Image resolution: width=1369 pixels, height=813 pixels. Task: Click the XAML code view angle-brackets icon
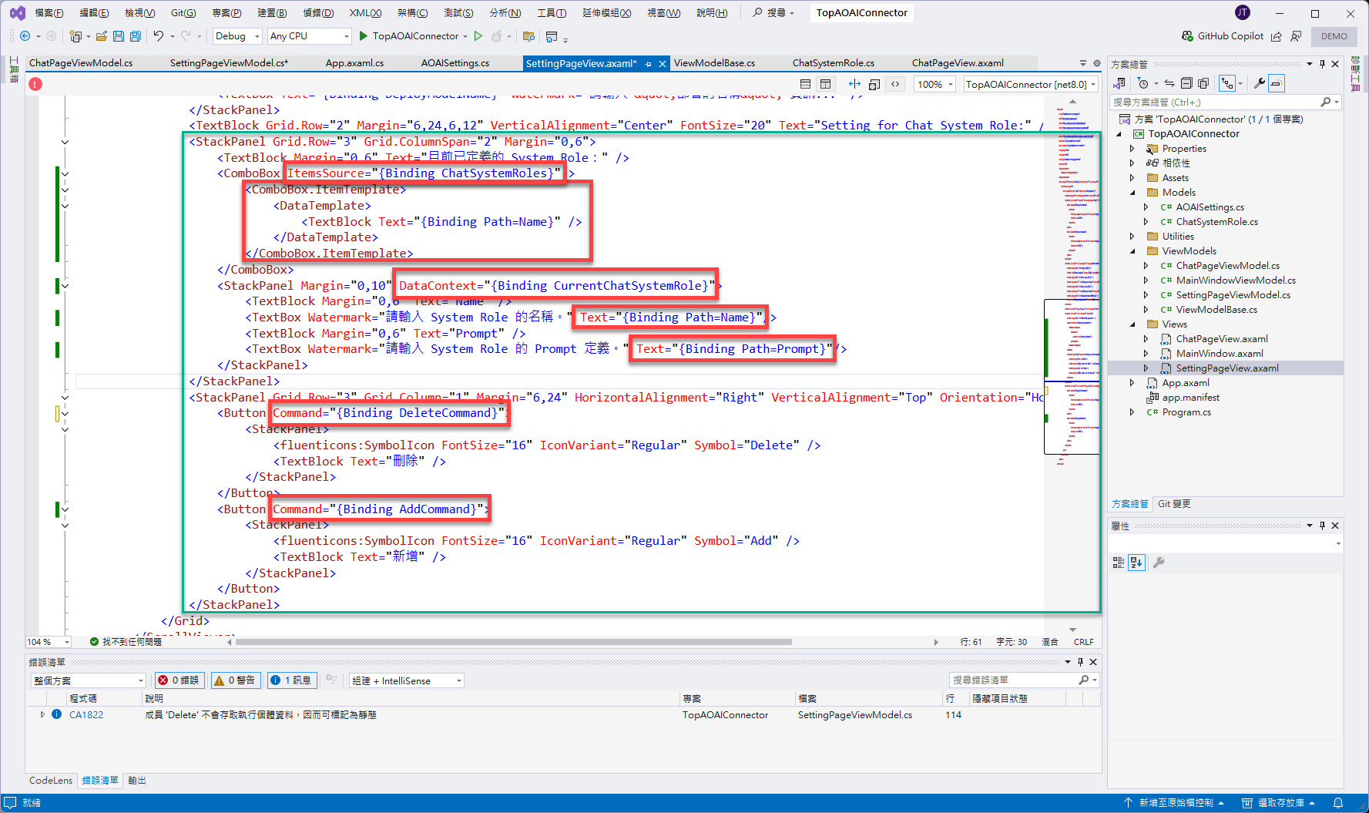pyautogui.click(x=895, y=84)
